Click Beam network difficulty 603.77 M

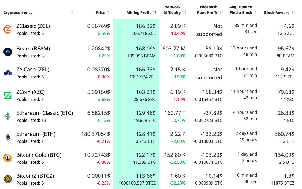[x=174, y=49]
